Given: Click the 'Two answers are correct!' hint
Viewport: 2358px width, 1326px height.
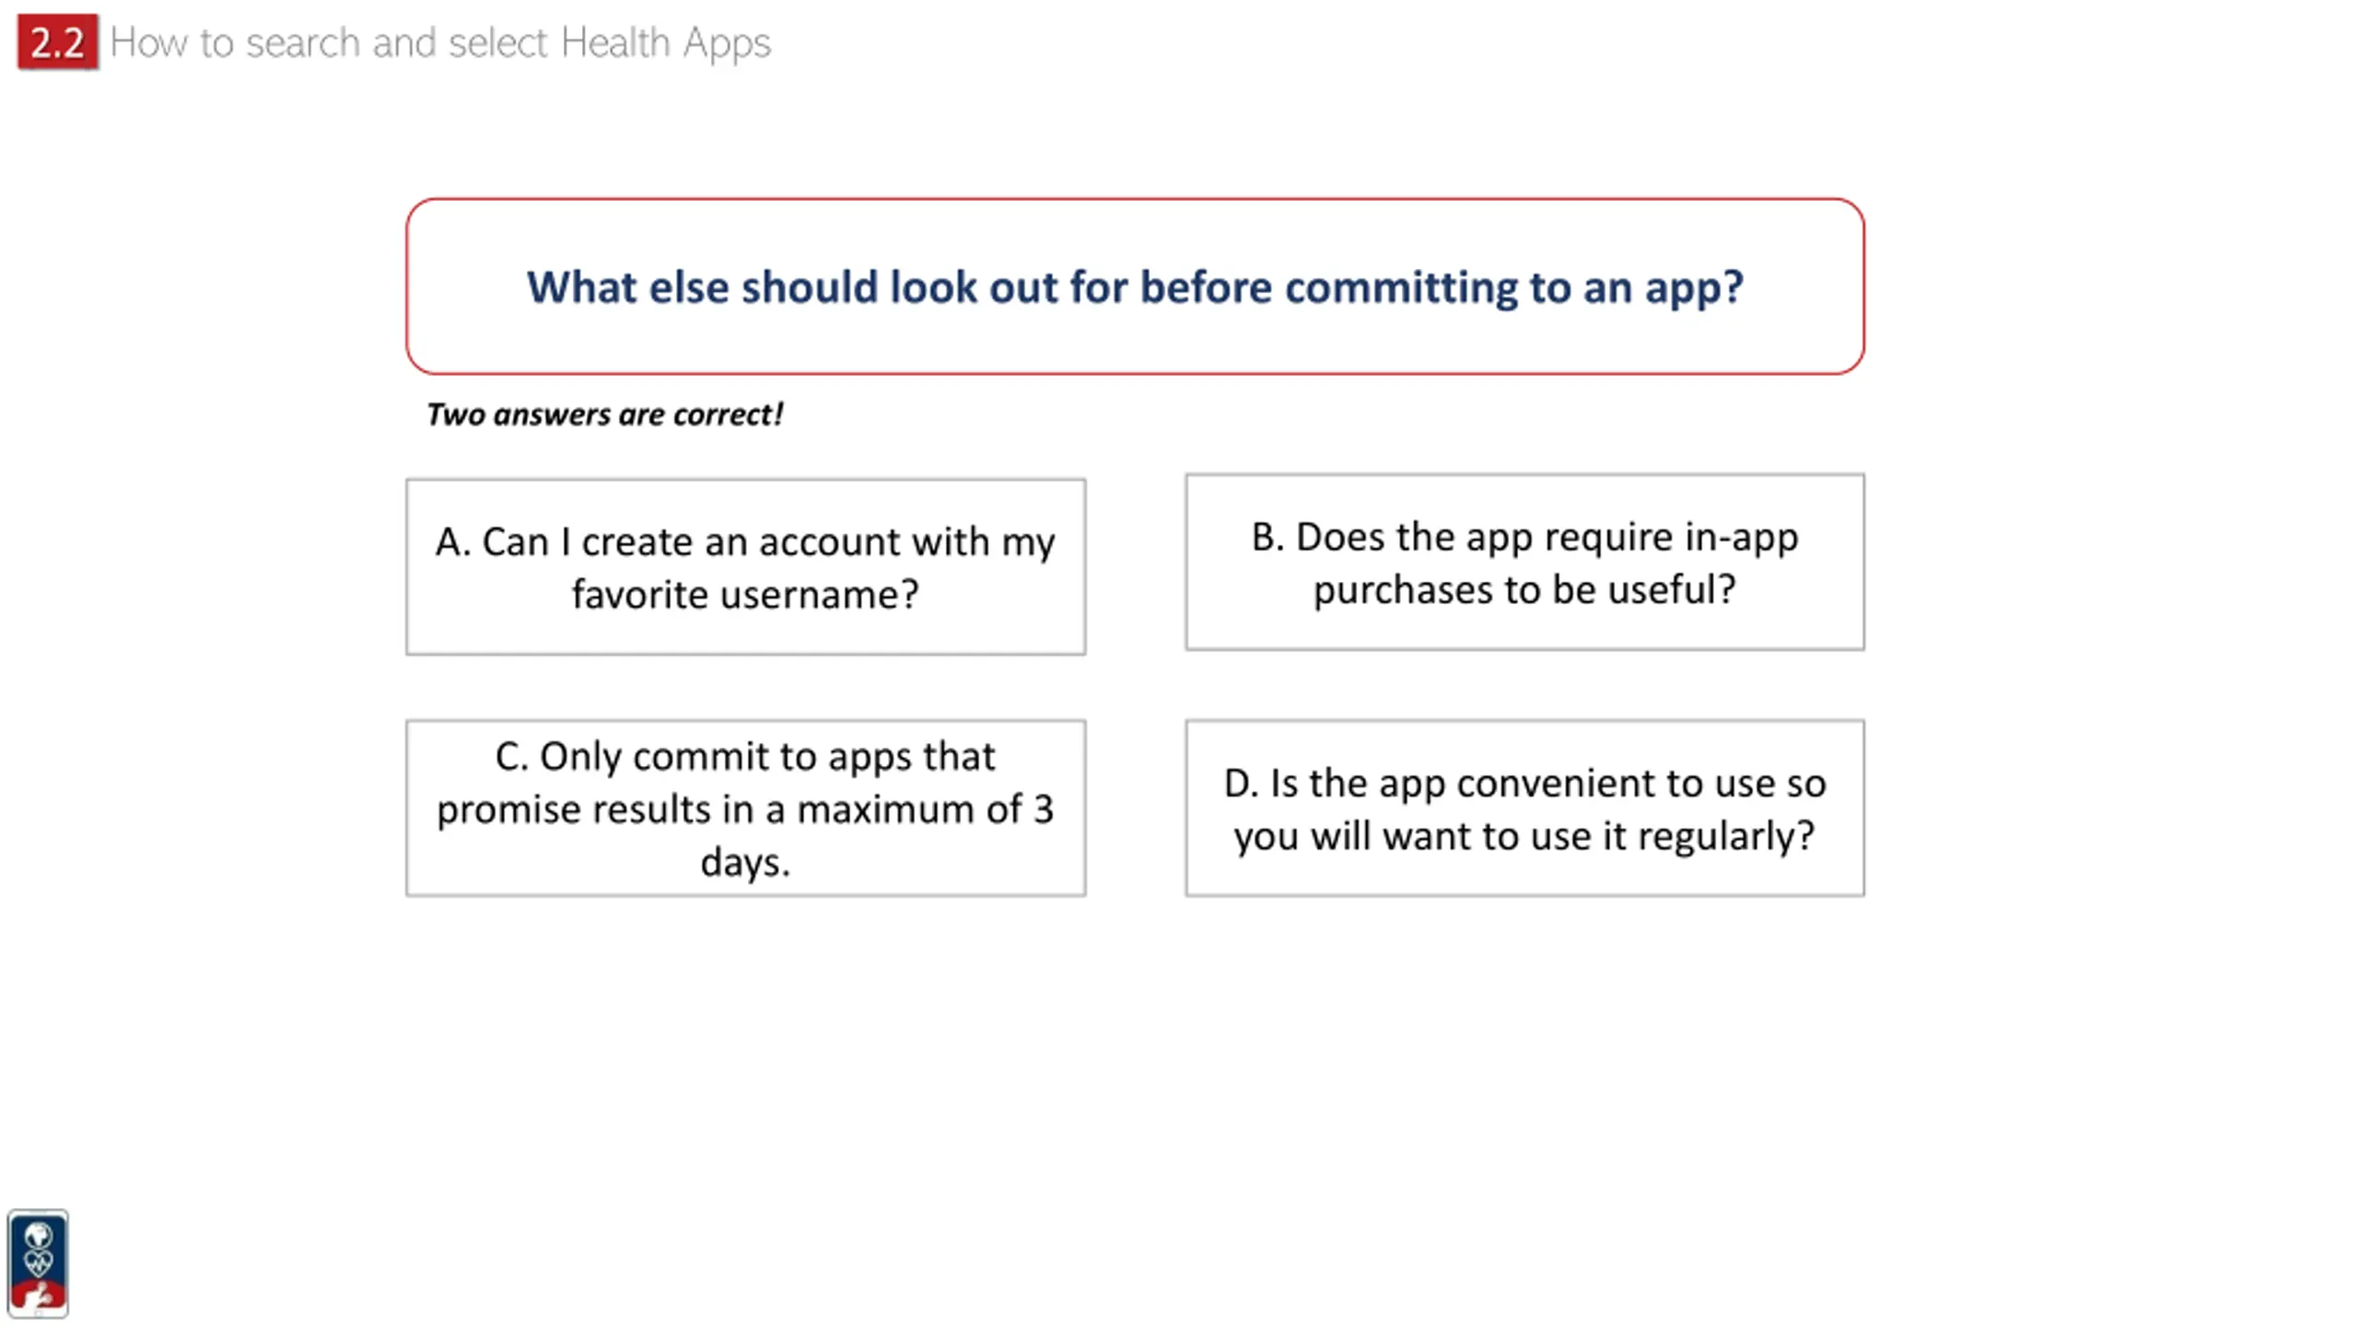Looking at the screenshot, I should pos(604,414).
